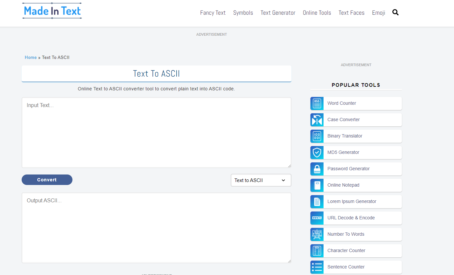The height and width of the screenshot is (275, 454).
Task: Open the Emoji menu
Action: tap(378, 13)
